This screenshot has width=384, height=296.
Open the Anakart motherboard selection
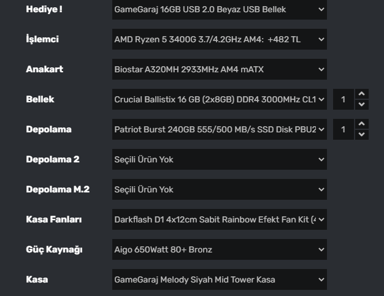(219, 70)
